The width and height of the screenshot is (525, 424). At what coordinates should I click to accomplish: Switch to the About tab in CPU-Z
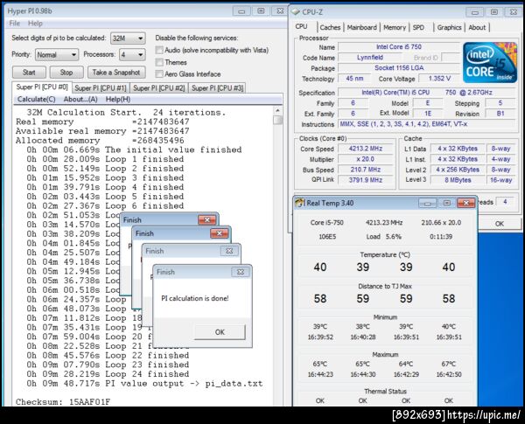[x=477, y=27]
